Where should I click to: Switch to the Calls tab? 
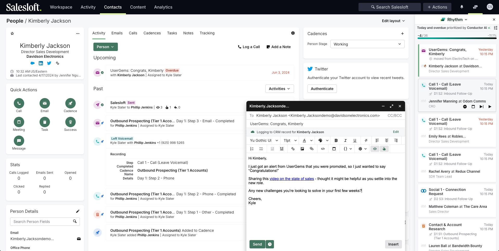(x=133, y=33)
